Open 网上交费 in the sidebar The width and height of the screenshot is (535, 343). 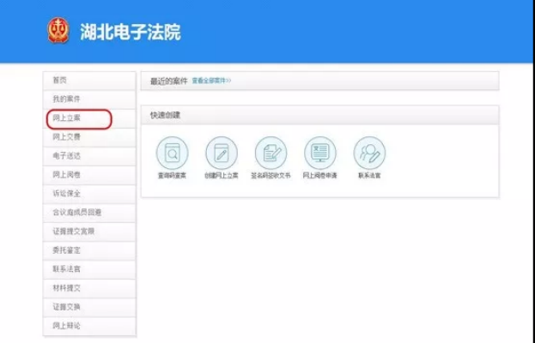coord(89,137)
